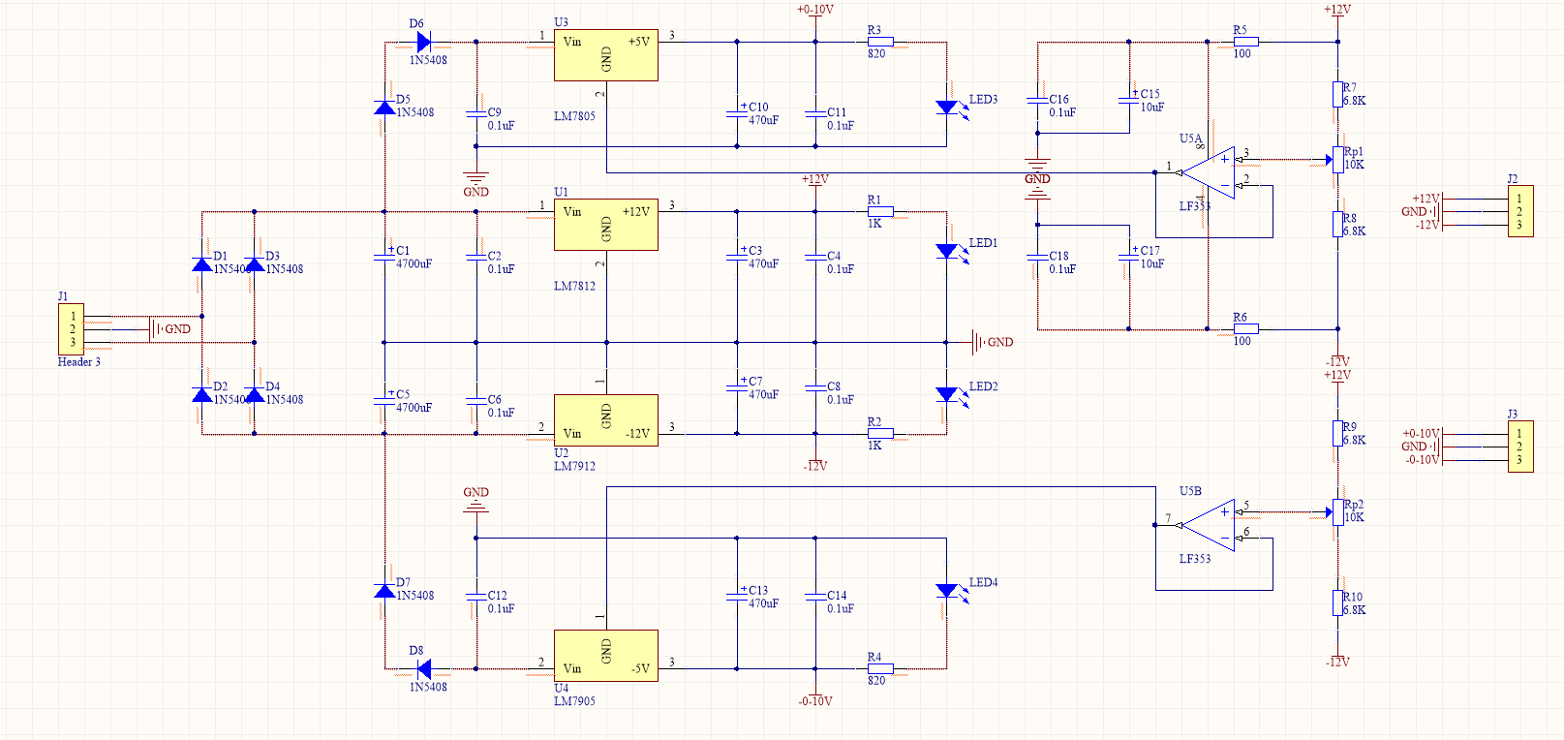The image size is (1564, 740).
Task: Select resistor R6 100 symbol
Action: pyautogui.click(x=1245, y=329)
